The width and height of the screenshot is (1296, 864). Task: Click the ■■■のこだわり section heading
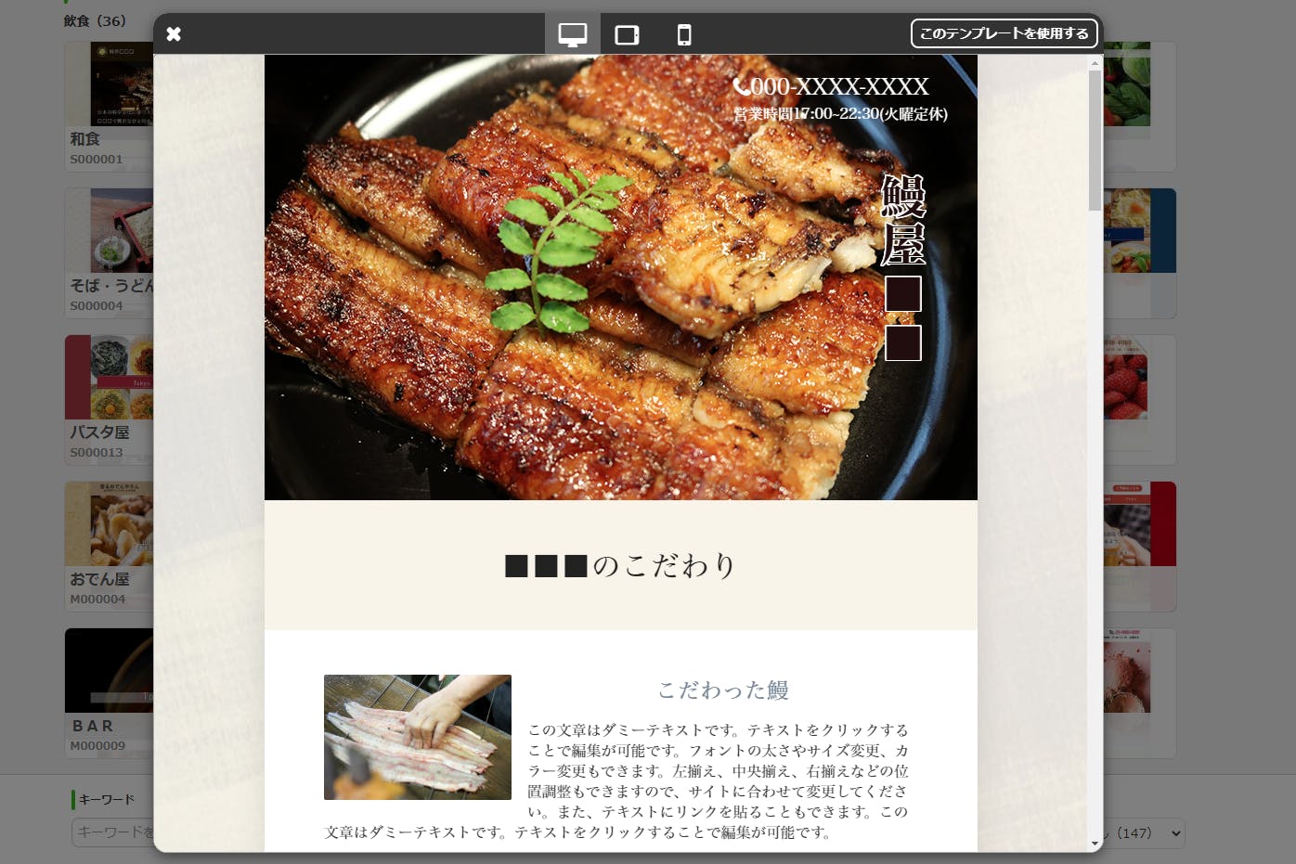(x=620, y=565)
